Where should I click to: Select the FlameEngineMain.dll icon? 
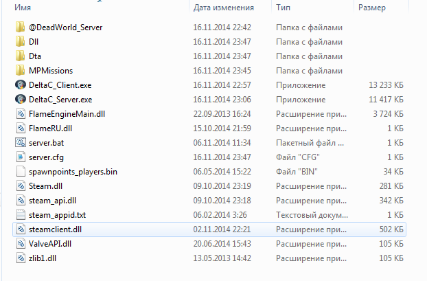point(20,114)
